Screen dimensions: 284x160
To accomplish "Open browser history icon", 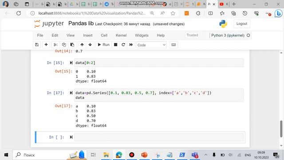I will [x=245, y=13].
